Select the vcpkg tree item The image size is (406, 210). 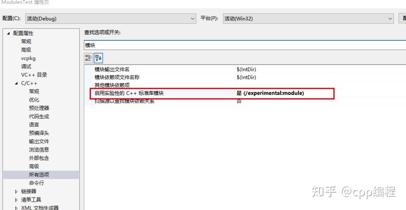point(28,58)
